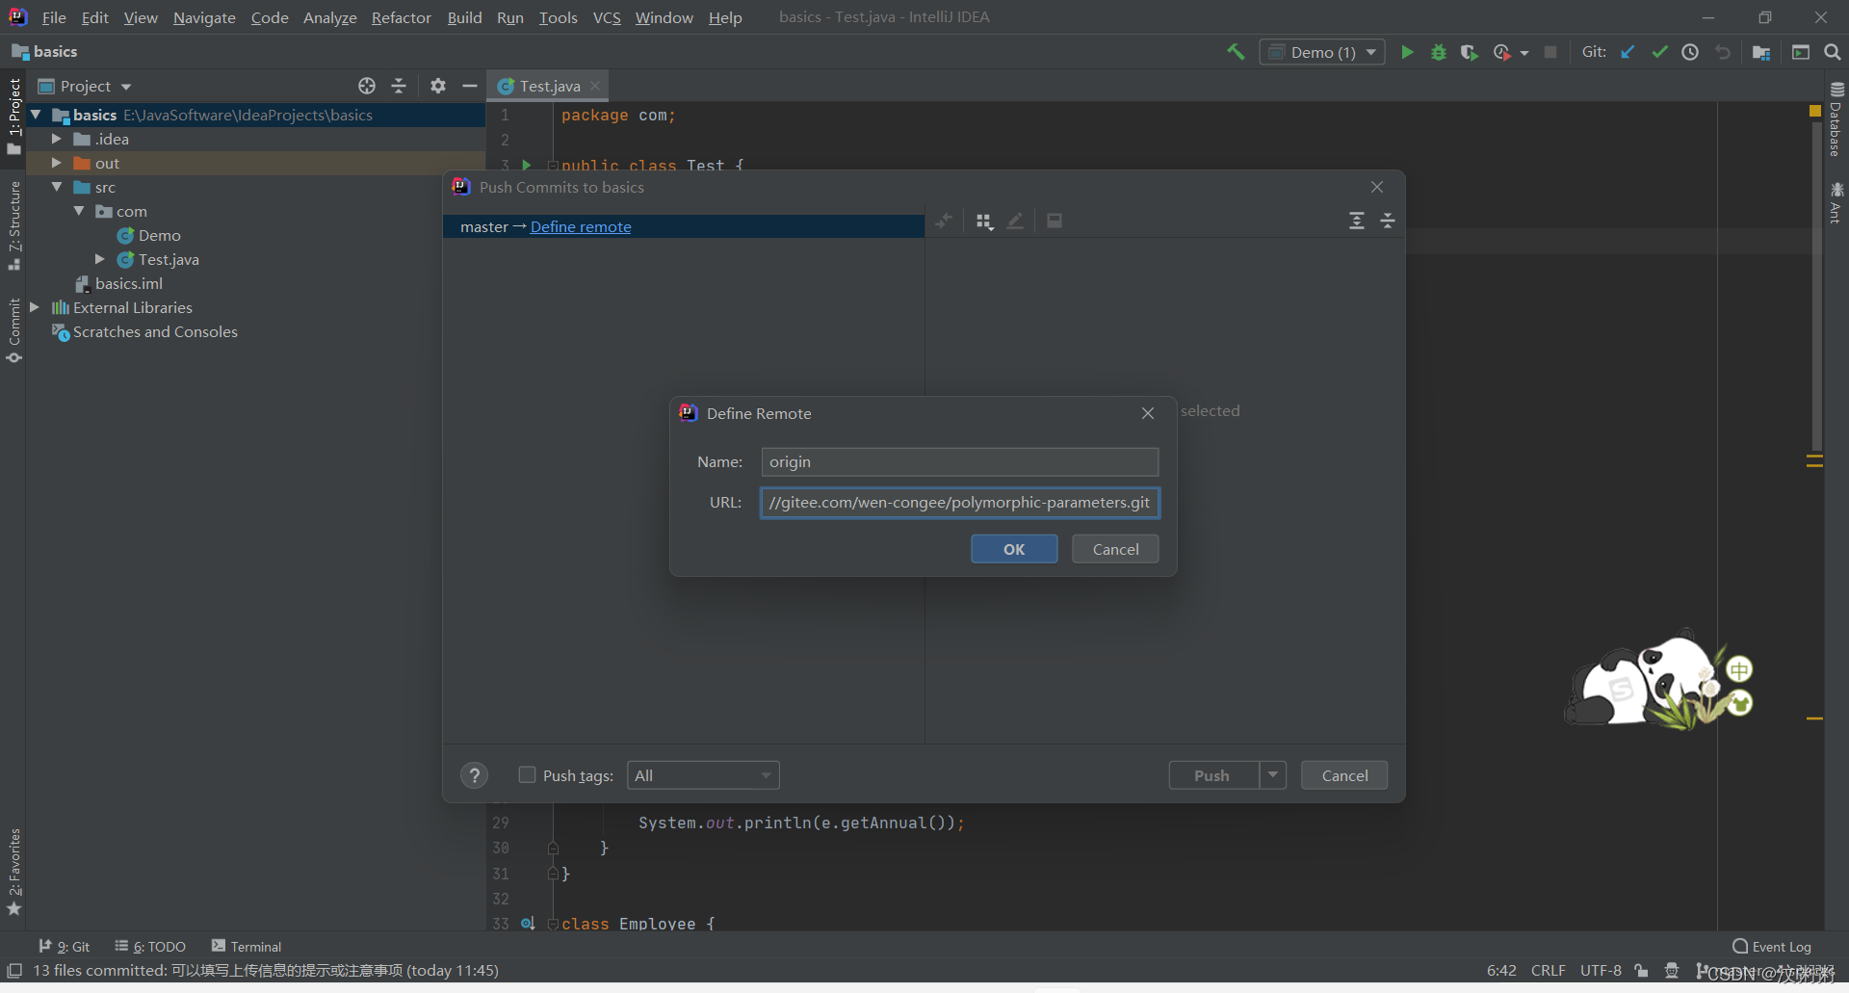Click the edit source pencil in Push dialog
1849x993 pixels.
pyautogui.click(x=1015, y=221)
